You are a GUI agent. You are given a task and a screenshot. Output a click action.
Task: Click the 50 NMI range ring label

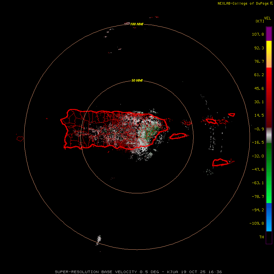click(137, 81)
